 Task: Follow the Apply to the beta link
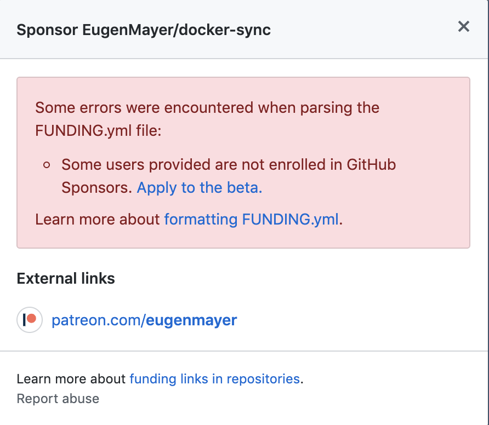tap(200, 187)
